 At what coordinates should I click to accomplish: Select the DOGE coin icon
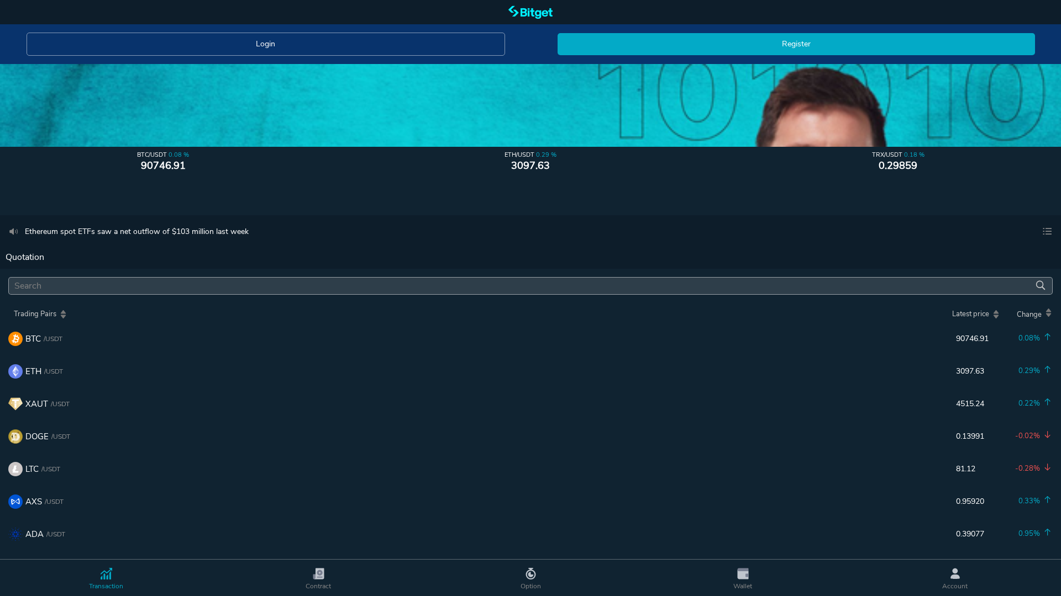click(x=15, y=437)
